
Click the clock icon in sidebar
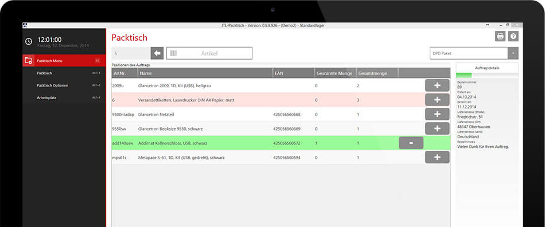(29, 42)
